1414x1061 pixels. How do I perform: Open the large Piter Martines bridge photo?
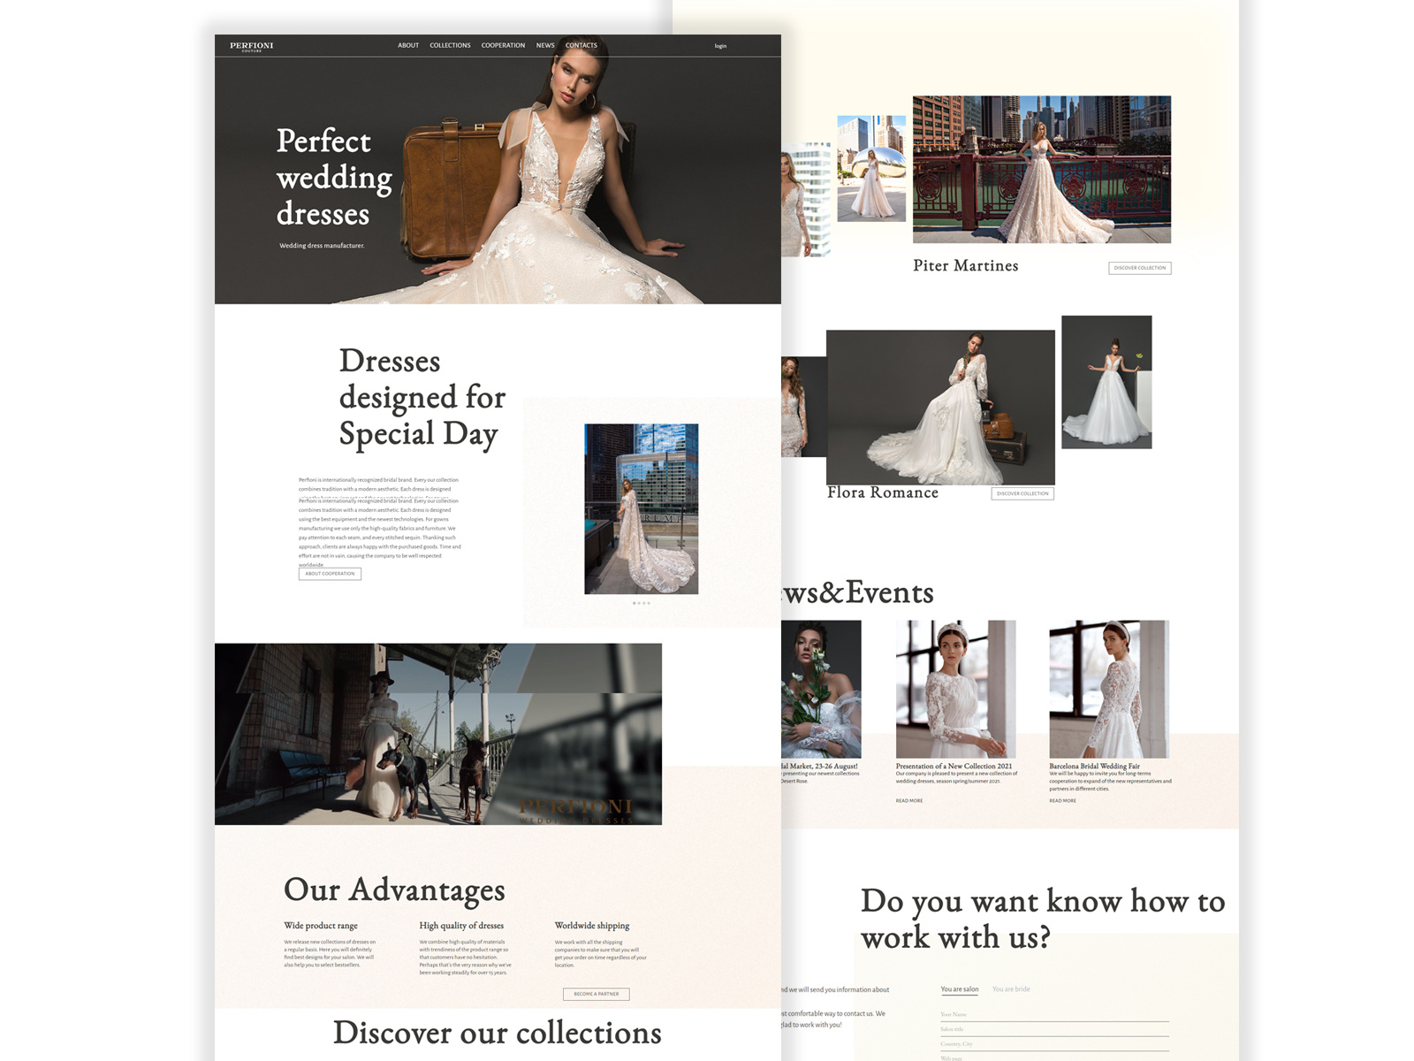[1041, 169]
